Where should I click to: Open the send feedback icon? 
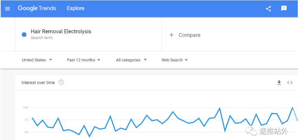[284, 8]
